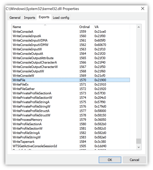
Task: Select the WriteFileGather row
Action: pos(71,89)
